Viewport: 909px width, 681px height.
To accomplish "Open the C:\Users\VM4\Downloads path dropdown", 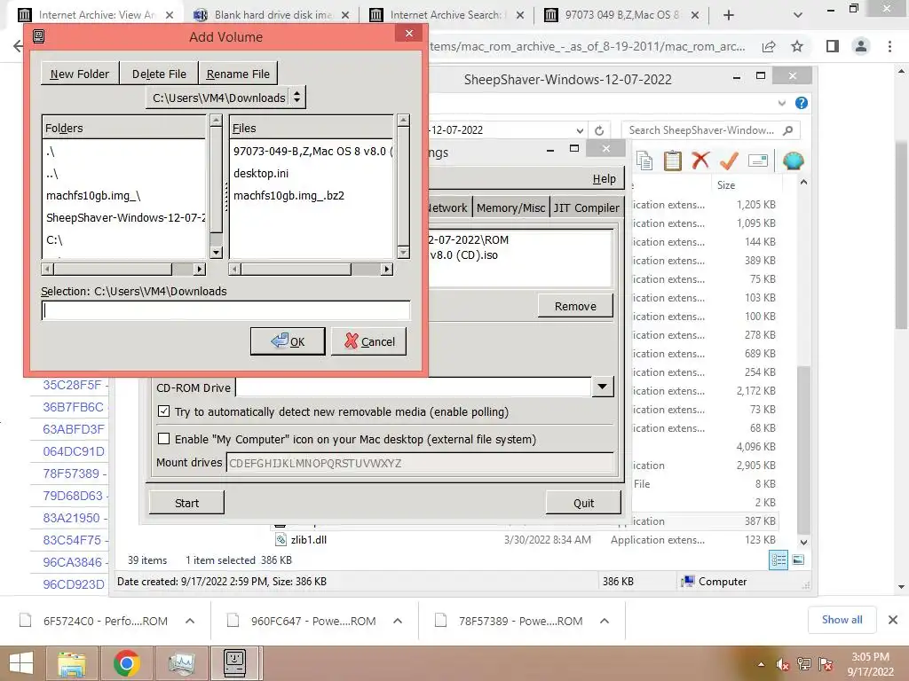I will [225, 98].
